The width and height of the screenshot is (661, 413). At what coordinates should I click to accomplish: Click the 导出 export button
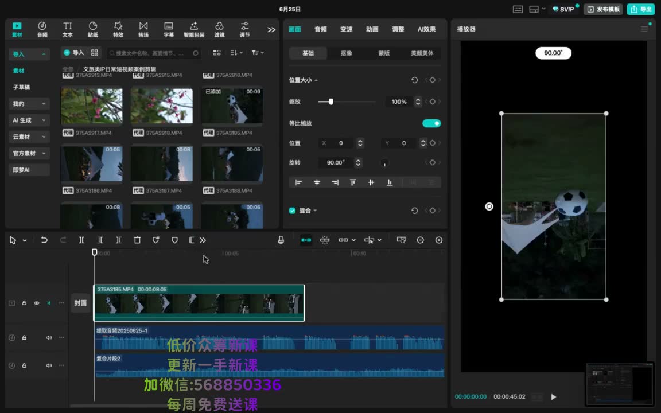pos(641,9)
